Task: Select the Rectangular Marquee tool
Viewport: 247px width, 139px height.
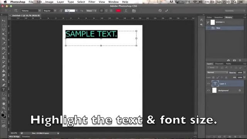Action: (3, 25)
